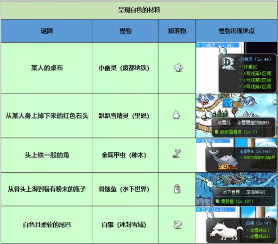Click the 金属甲虫 (神木) monster cell
Viewport: 278px width, 244px height.
coord(126,155)
